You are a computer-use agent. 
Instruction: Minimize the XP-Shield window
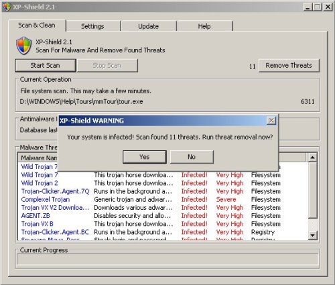308,7
